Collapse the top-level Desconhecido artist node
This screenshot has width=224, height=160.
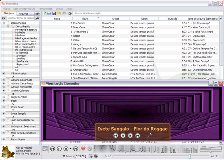(4, 23)
